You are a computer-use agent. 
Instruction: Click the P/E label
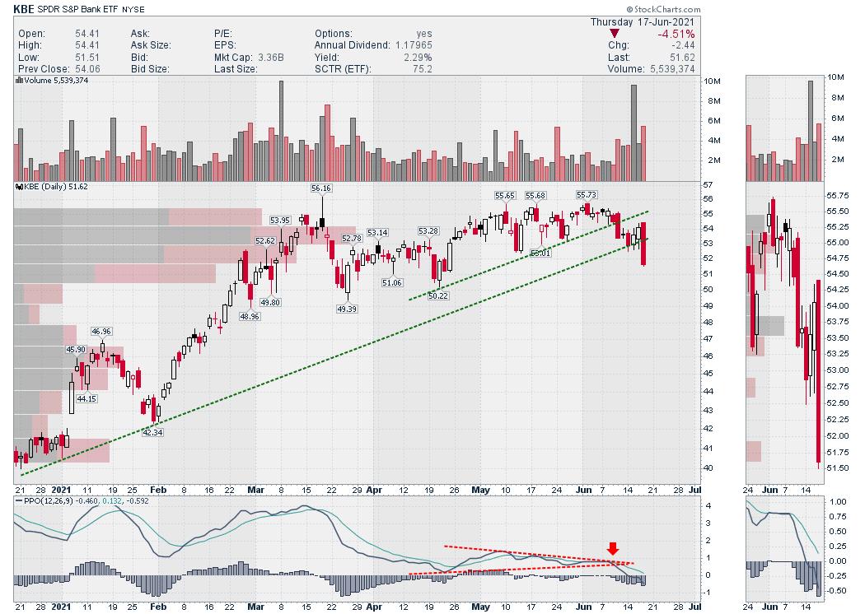pos(223,34)
